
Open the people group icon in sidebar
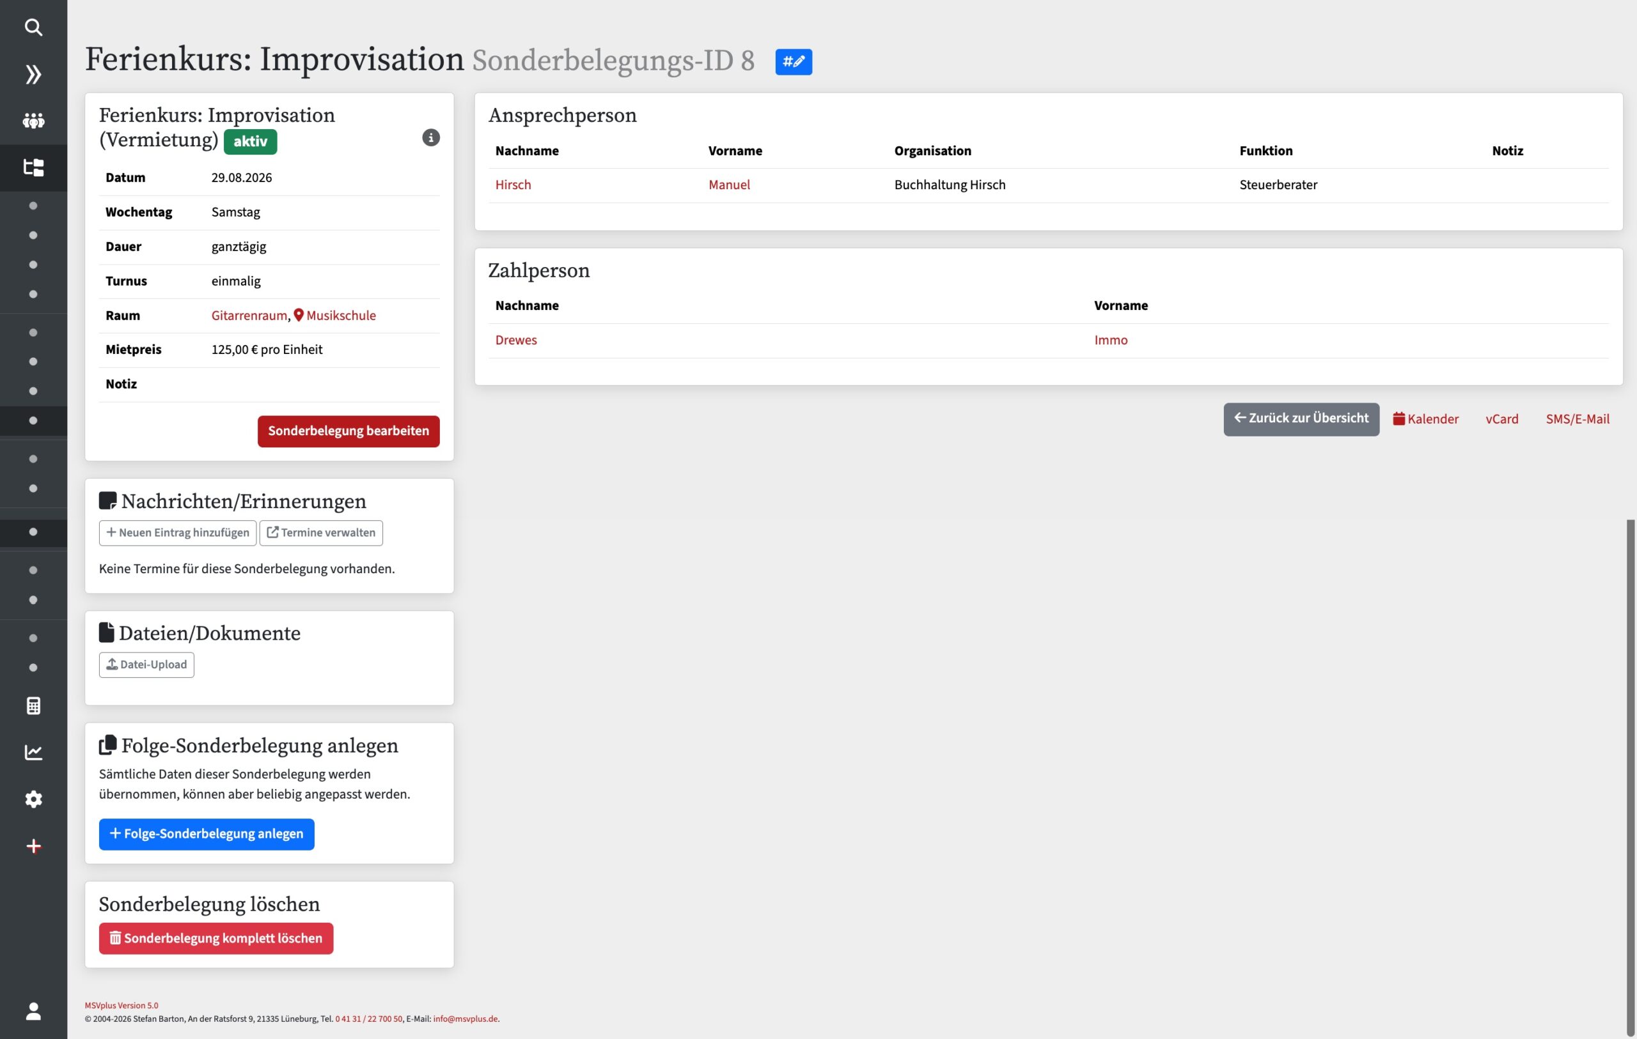pyautogui.click(x=33, y=121)
